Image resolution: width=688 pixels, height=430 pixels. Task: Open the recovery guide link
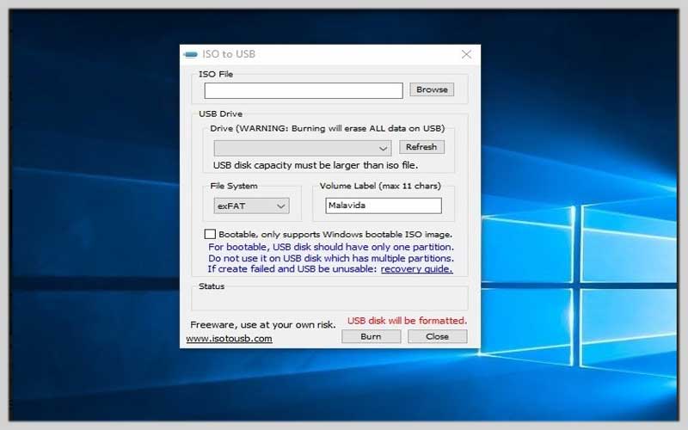tap(416, 269)
